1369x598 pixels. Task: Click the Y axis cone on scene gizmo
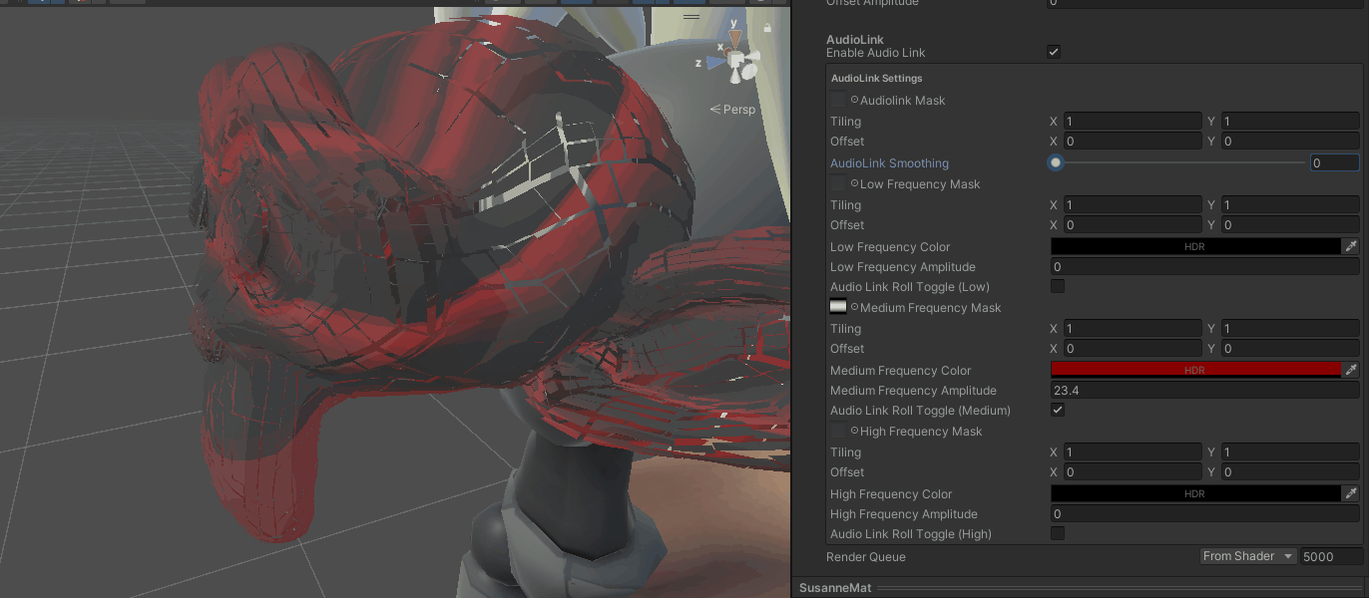point(735,38)
